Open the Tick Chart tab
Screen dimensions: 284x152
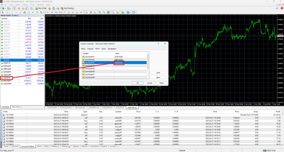[16, 107]
